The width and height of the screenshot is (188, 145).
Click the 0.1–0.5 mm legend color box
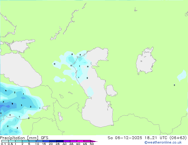point(5,141)
